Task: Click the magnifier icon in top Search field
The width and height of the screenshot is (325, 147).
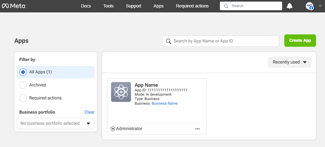Action: point(226,6)
